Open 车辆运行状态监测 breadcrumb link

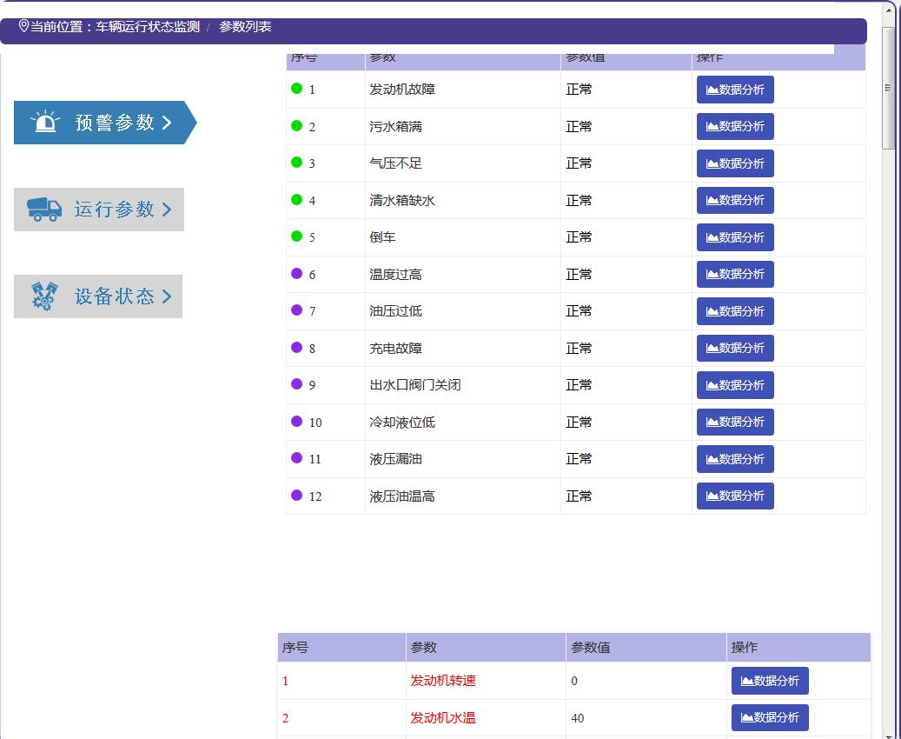pyautogui.click(x=147, y=27)
